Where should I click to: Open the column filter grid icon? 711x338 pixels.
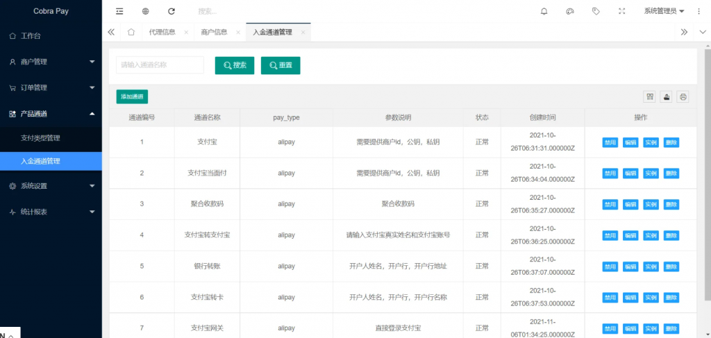point(650,97)
